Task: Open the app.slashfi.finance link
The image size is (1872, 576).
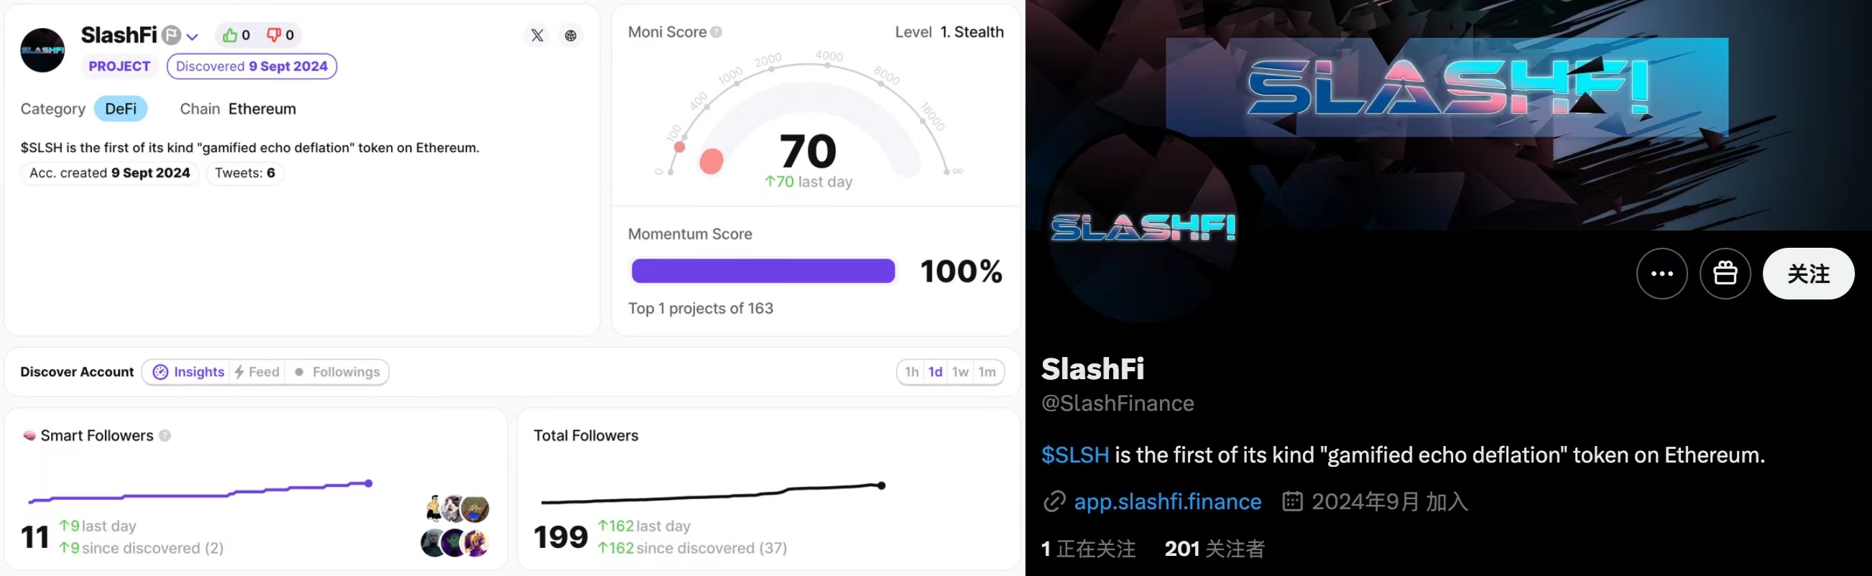Action: pos(1167,501)
